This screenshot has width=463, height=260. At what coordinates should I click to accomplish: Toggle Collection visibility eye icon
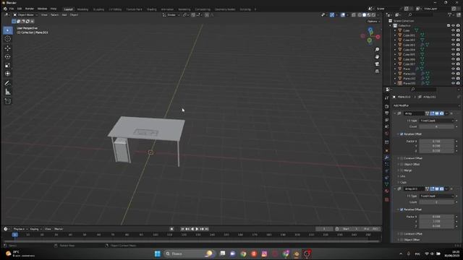pos(454,26)
